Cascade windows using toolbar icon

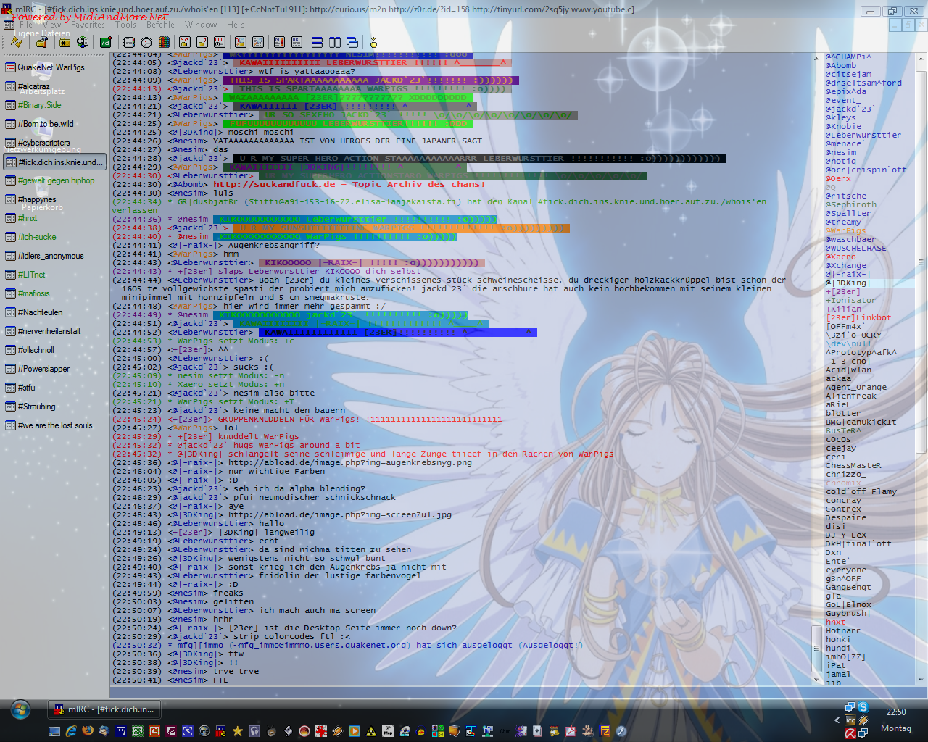(352, 43)
